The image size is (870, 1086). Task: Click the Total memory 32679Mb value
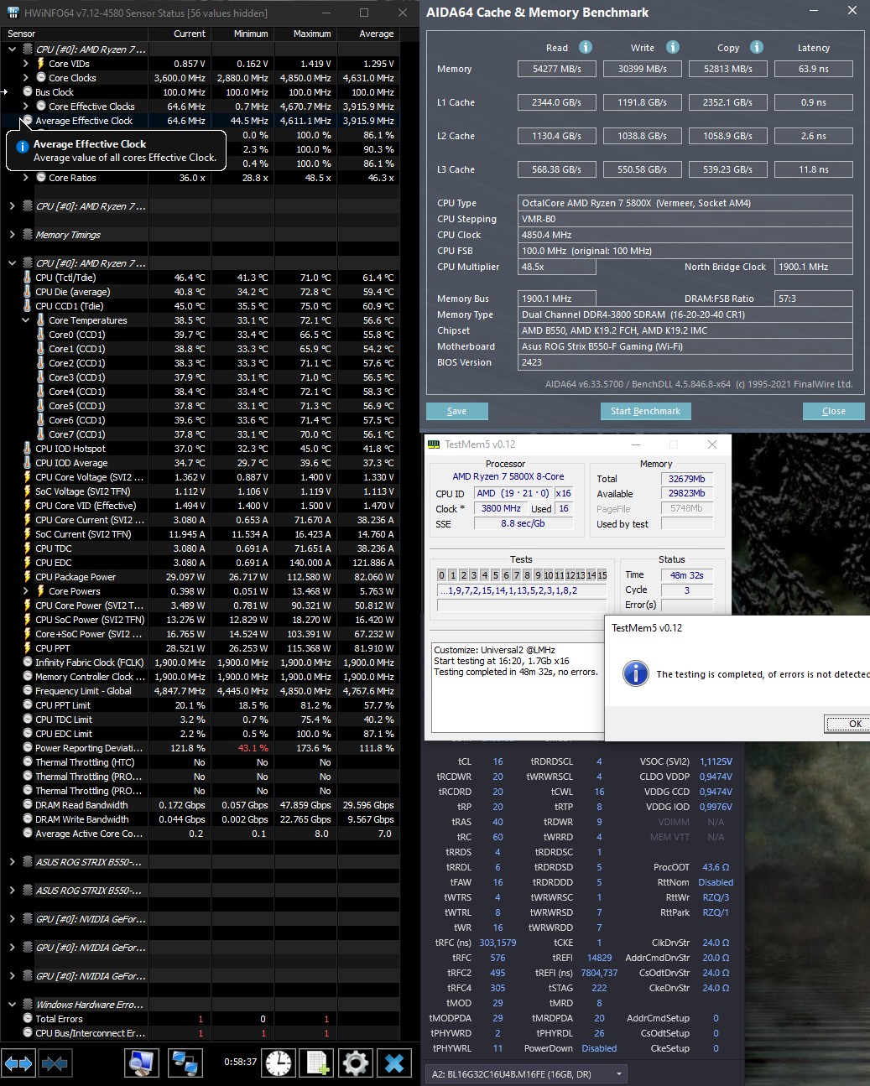(x=687, y=479)
